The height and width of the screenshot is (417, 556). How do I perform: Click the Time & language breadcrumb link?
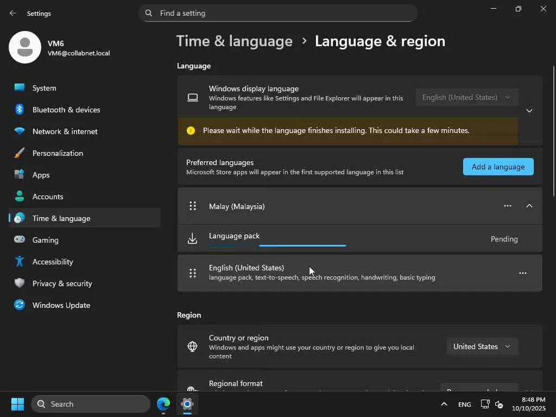235,41
